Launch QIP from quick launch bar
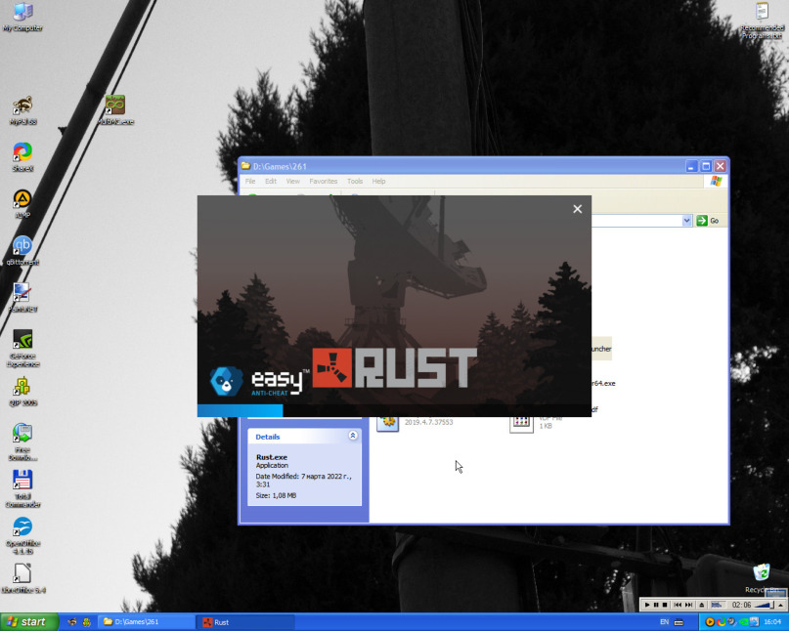Image resolution: width=789 pixels, height=631 pixels. (x=87, y=622)
